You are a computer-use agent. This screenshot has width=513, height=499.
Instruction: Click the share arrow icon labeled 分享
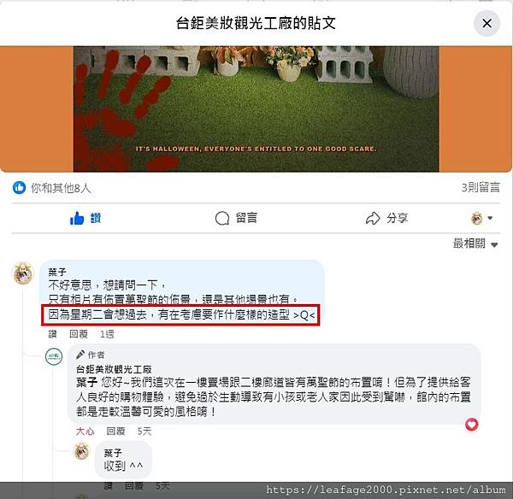click(x=386, y=218)
